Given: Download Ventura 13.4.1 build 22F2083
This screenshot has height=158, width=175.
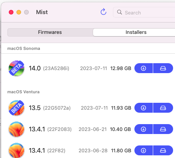Looking at the screenshot, I should pyautogui.click(x=144, y=129).
